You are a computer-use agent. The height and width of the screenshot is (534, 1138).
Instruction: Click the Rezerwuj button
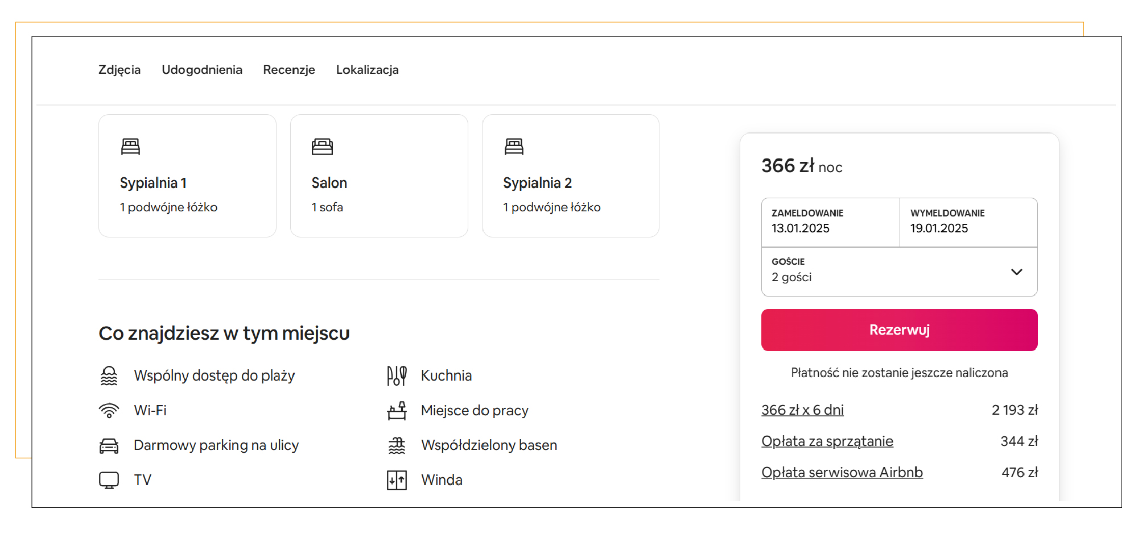tap(899, 330)
